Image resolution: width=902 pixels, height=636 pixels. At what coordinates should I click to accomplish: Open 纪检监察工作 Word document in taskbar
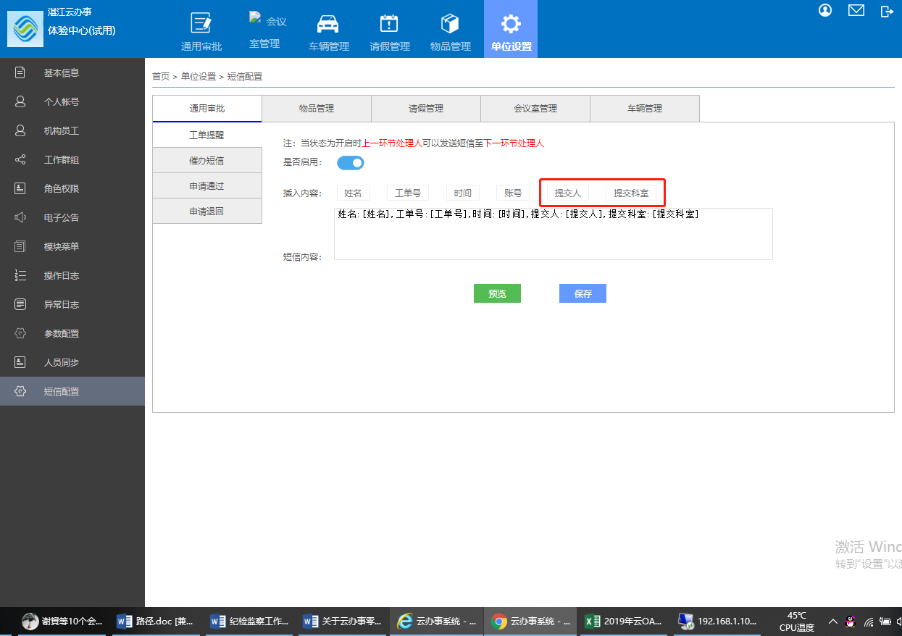tap(250, 621)
